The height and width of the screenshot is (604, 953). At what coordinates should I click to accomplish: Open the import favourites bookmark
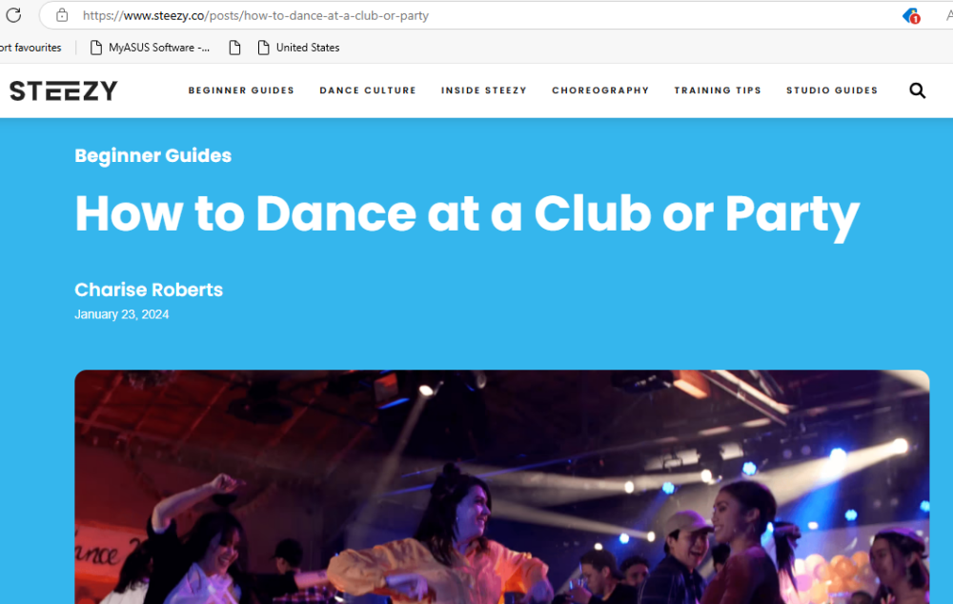(31, 48)
